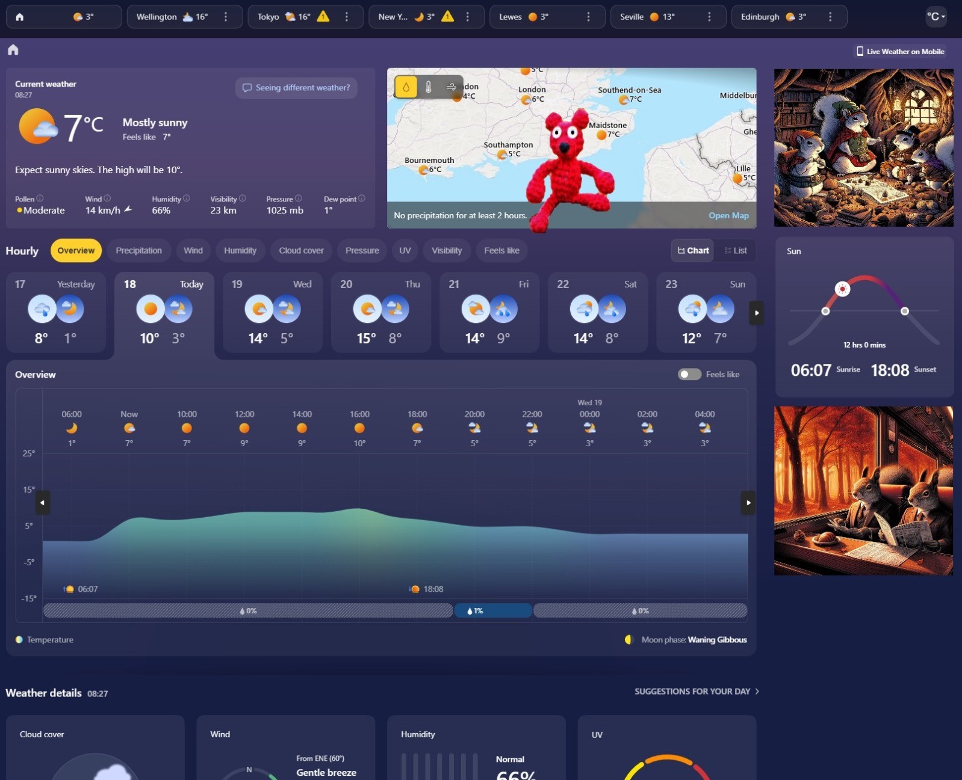Open the home breadcrumb icon below the location bar

[x=13, y=50]
